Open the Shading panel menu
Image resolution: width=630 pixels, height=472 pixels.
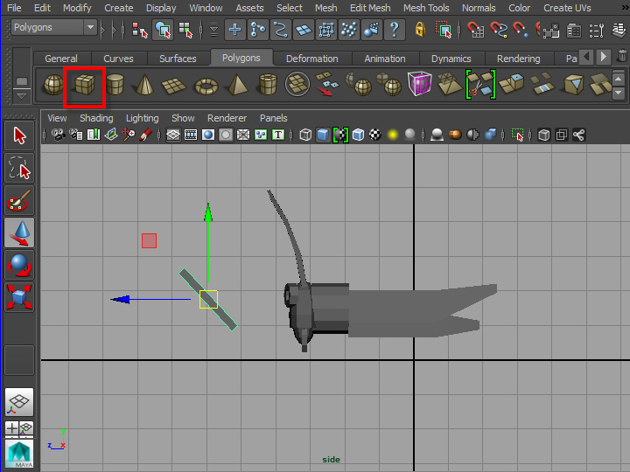(96, 118)
